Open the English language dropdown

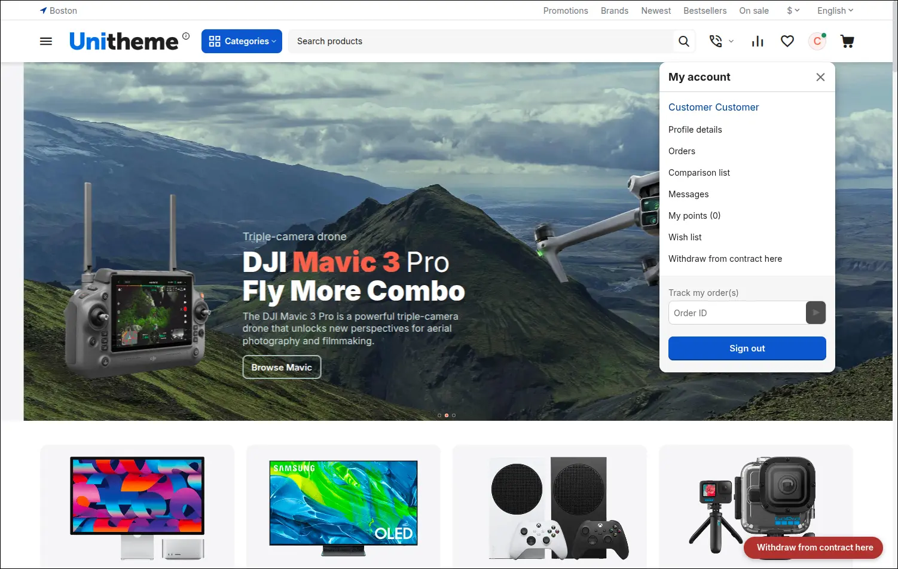[835, 11]
